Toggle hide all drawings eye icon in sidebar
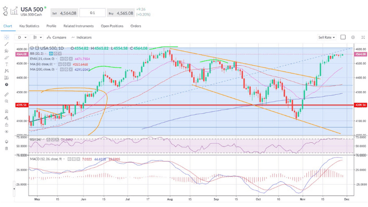Screen dimensions: 368x207 pos(6,132)
